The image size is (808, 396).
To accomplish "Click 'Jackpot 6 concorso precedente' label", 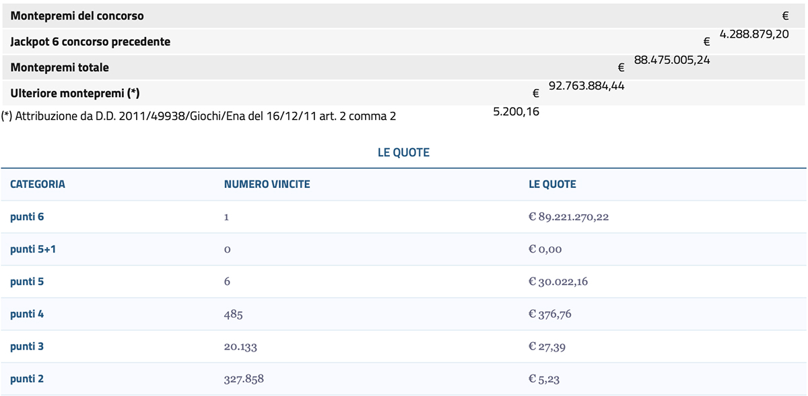I will 90,42.
